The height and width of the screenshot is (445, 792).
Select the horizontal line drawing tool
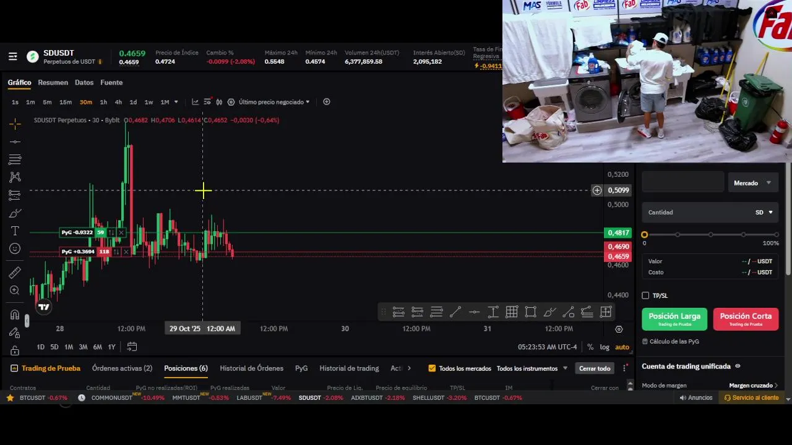(x=15, y=142)
